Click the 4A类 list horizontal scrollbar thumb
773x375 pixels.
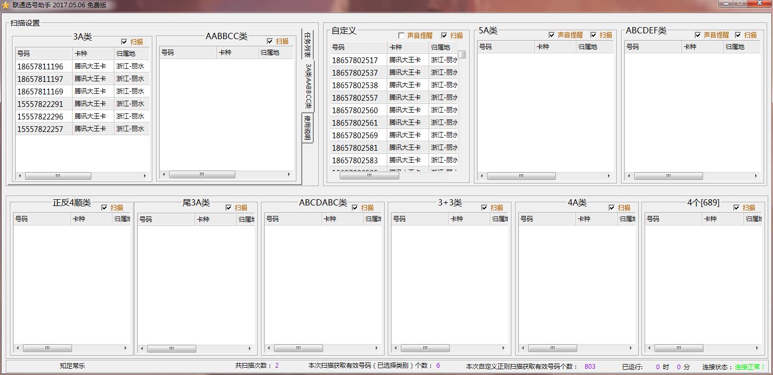click(552, 348)
